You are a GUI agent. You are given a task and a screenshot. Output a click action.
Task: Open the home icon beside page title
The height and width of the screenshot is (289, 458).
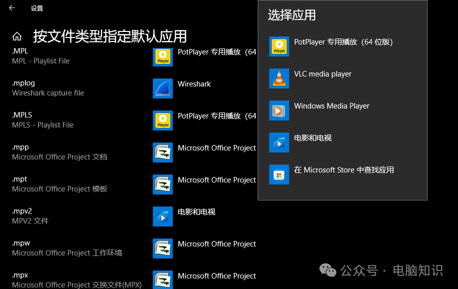(x=17, y=36)
